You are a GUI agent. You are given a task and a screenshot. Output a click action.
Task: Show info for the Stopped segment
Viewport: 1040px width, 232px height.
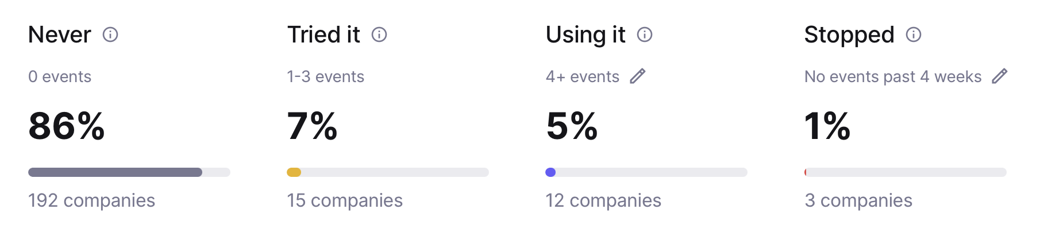pyautogui.click(x=914, y=35)
